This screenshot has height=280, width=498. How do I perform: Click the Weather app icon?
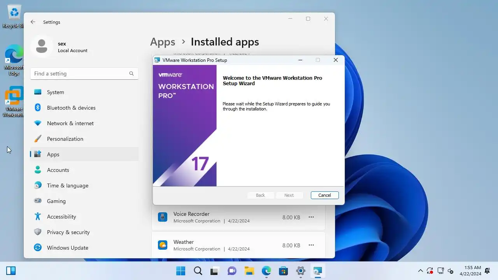point(163,245)
